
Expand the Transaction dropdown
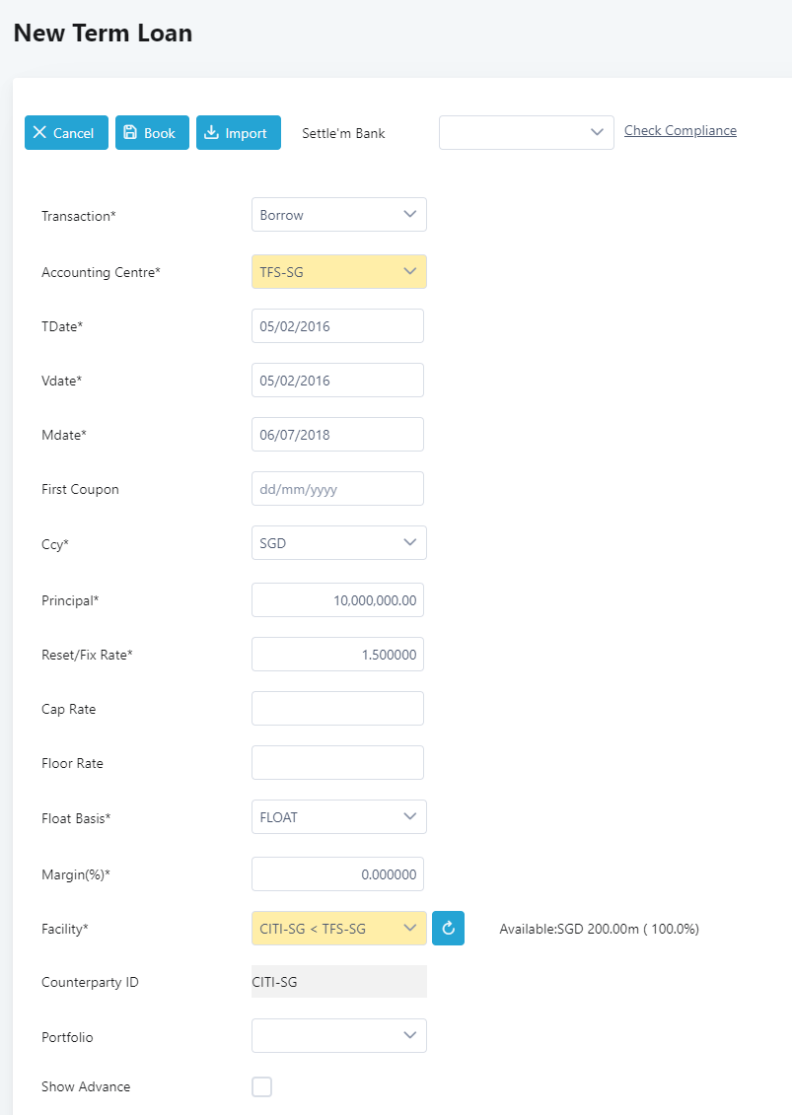click(x=338, y=215)
